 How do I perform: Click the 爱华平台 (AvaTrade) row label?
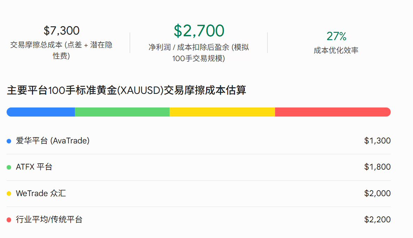pos(53,141)
